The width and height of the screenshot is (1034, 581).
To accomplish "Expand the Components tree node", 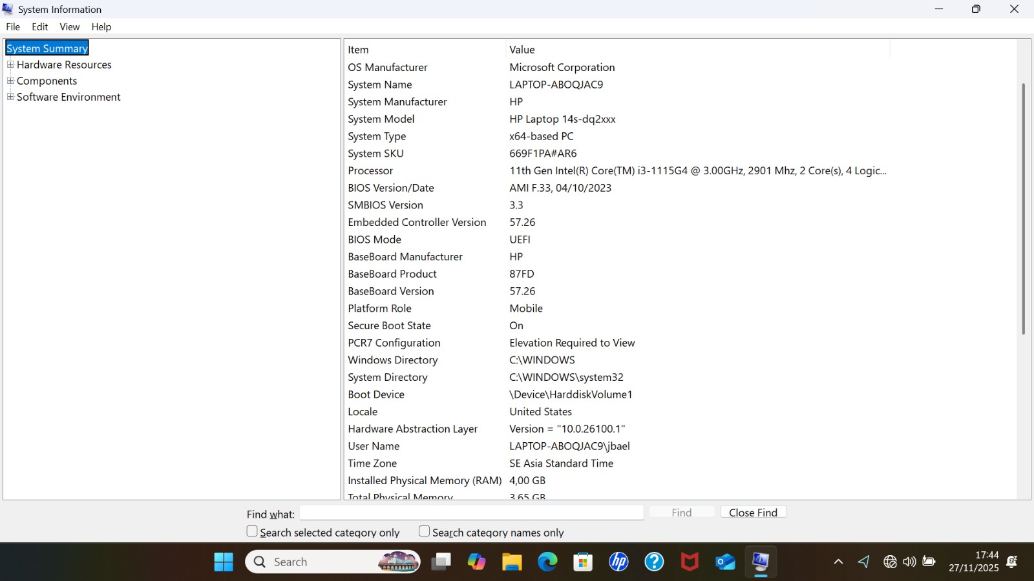I will (10, 81).
